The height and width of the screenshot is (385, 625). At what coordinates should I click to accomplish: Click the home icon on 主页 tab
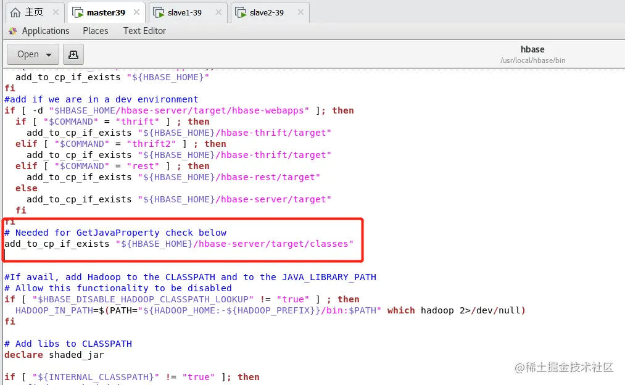point(15,12)
